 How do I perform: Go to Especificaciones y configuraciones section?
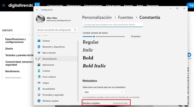coord(16,40)
